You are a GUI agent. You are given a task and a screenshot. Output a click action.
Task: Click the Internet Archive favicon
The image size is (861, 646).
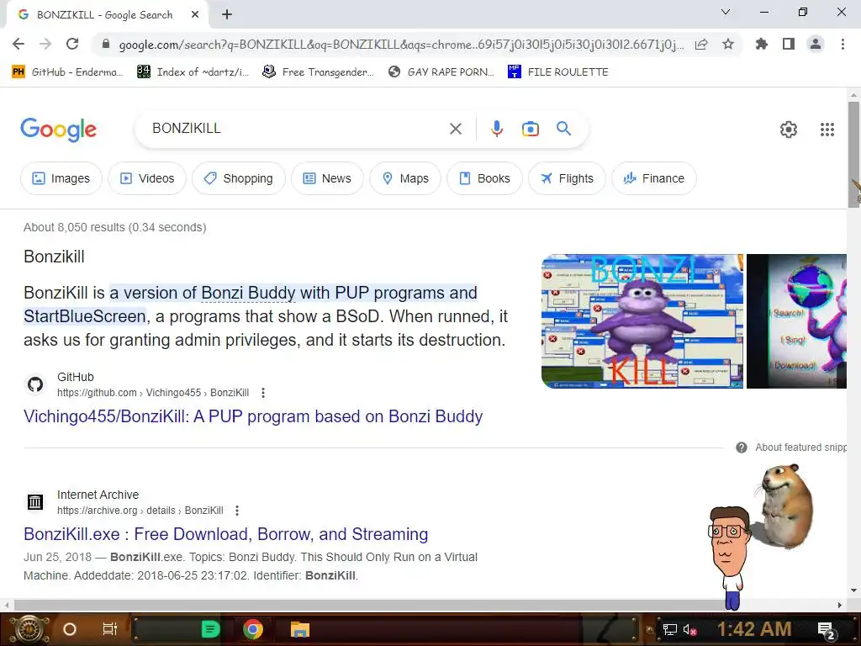click(x=35, y=501)
